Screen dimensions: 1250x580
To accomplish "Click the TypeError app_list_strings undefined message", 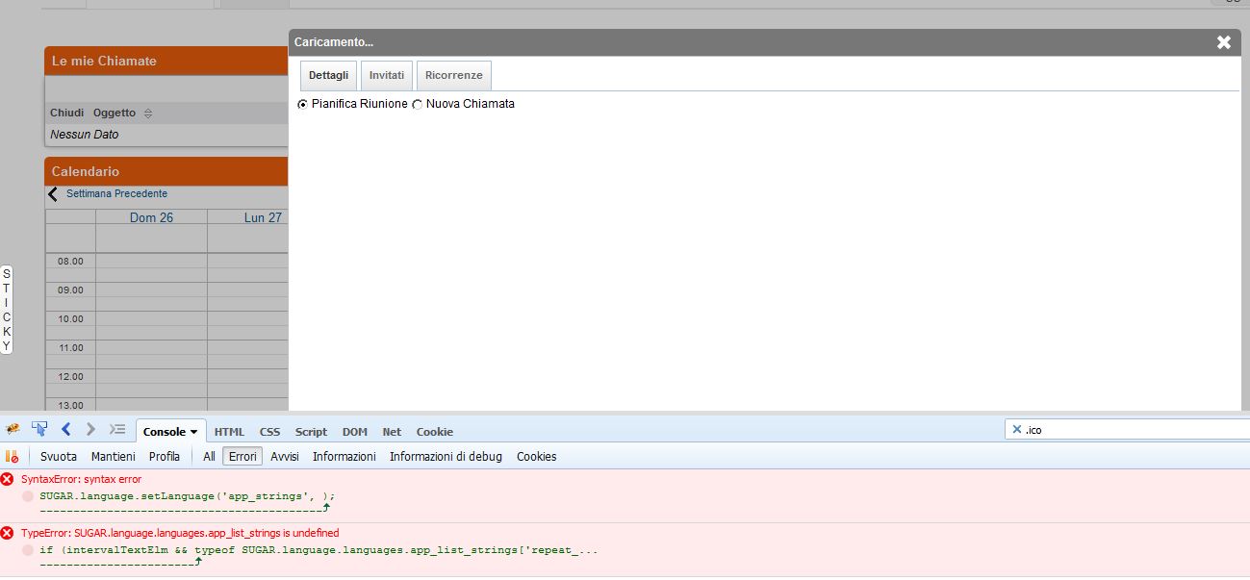I will coord(180,533).
